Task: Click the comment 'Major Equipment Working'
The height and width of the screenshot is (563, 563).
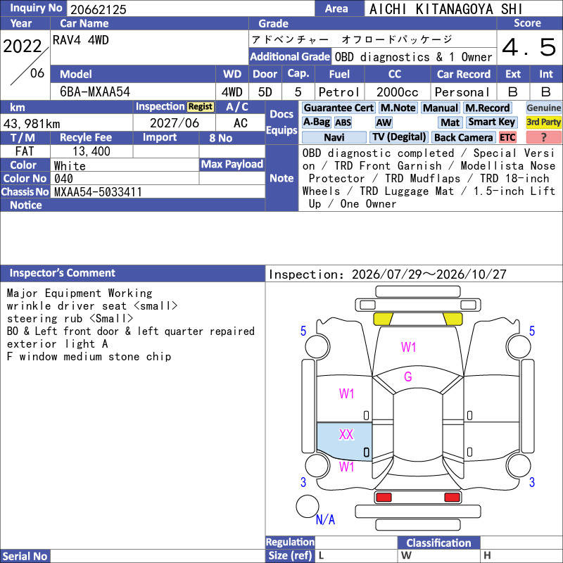Action: click(x=80, y=293)
